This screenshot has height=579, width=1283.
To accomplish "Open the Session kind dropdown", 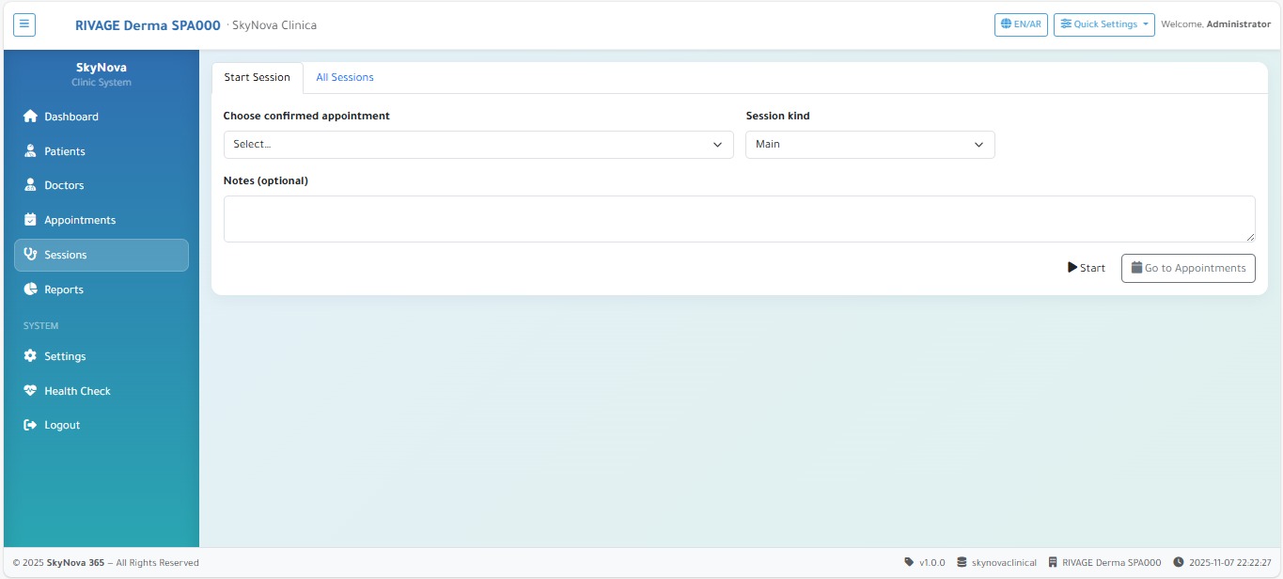I will [869, 145].
